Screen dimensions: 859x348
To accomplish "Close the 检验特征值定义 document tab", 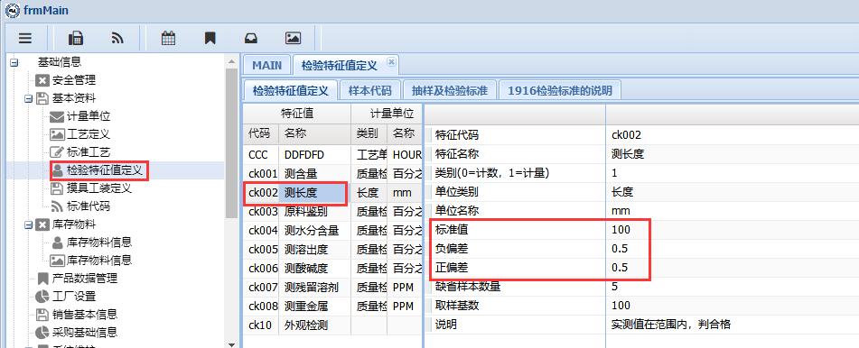I will (390, 62).
